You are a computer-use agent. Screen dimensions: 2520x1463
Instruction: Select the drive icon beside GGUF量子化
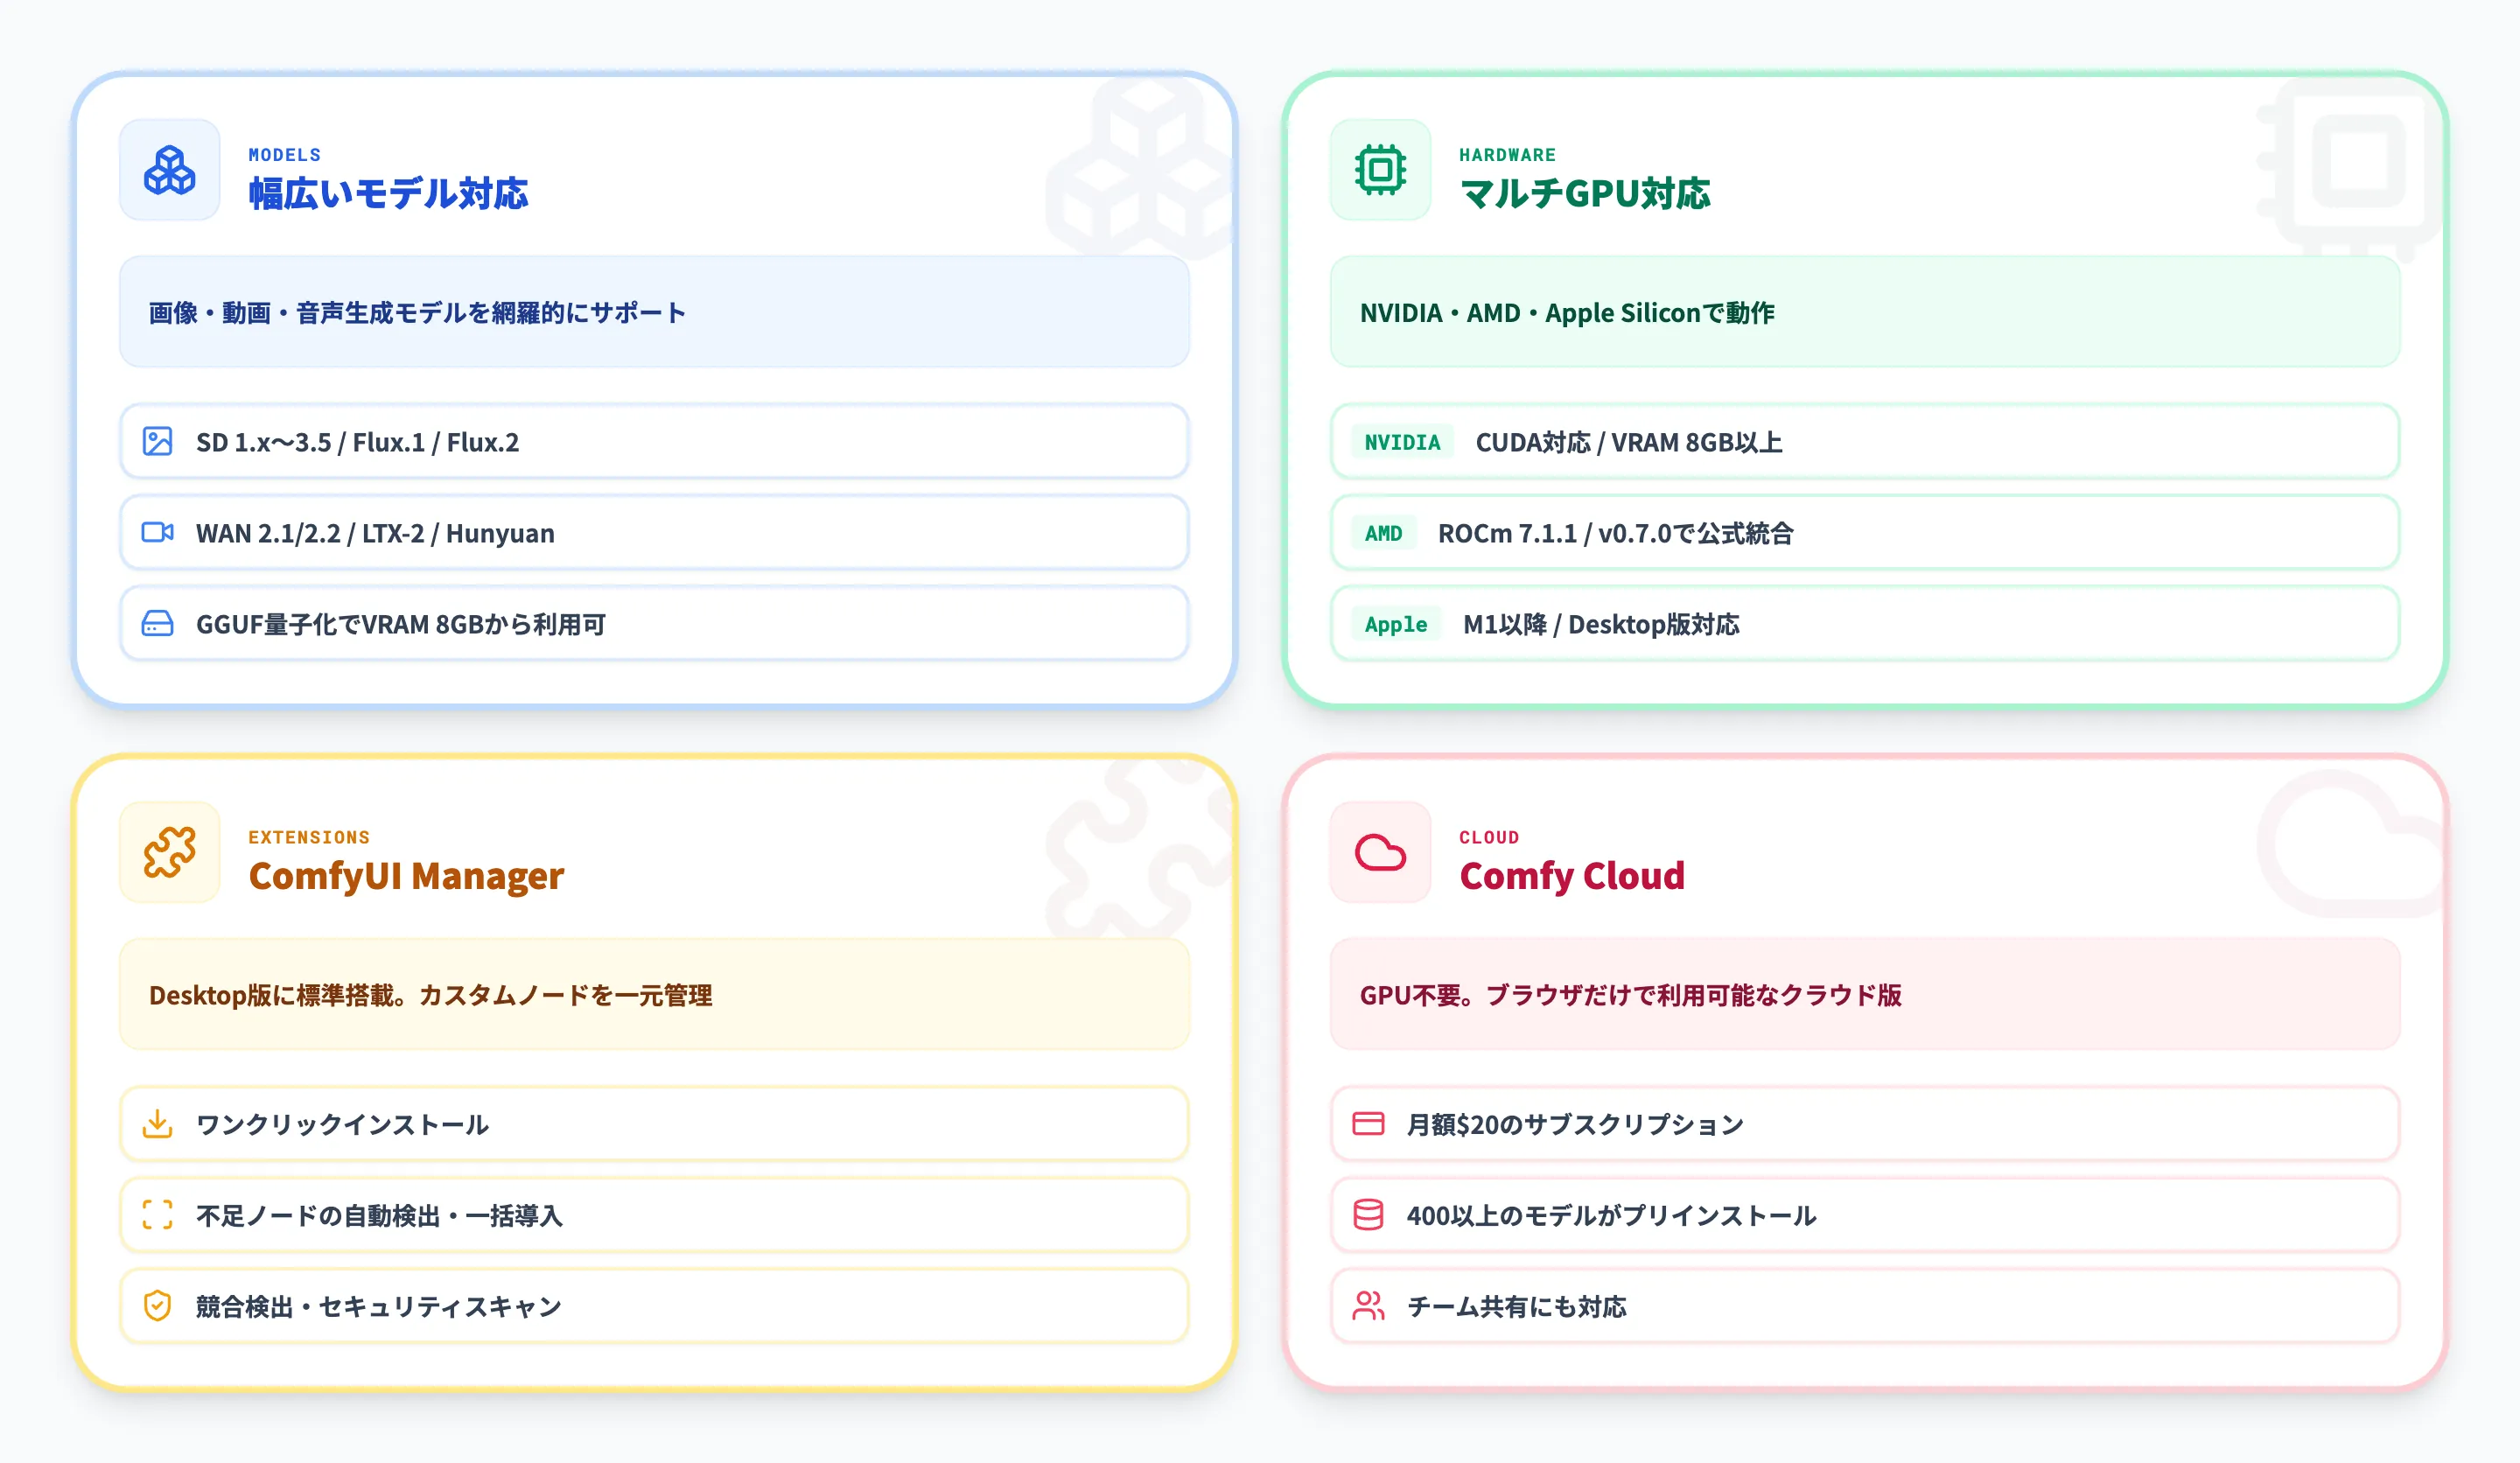coord(158,623)
